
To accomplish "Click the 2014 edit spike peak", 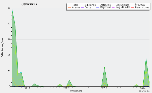I will pos(146,58).
